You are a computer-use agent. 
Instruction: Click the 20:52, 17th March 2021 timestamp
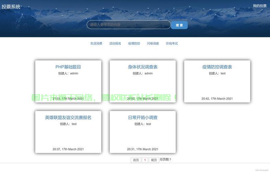[143, 98]
